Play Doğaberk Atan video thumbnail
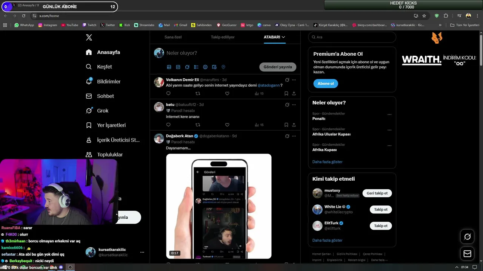This screenshot has height=271, width=483. [218, 206]
